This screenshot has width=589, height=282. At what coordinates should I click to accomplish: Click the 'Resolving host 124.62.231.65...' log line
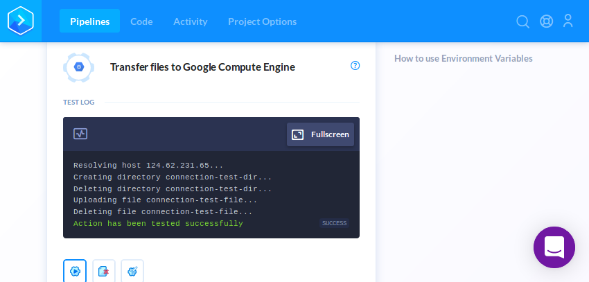(148, 166)
